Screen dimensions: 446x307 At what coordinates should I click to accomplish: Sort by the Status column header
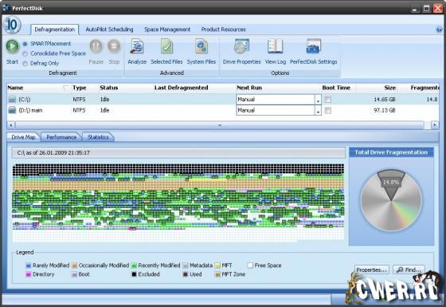click(109, 88)
